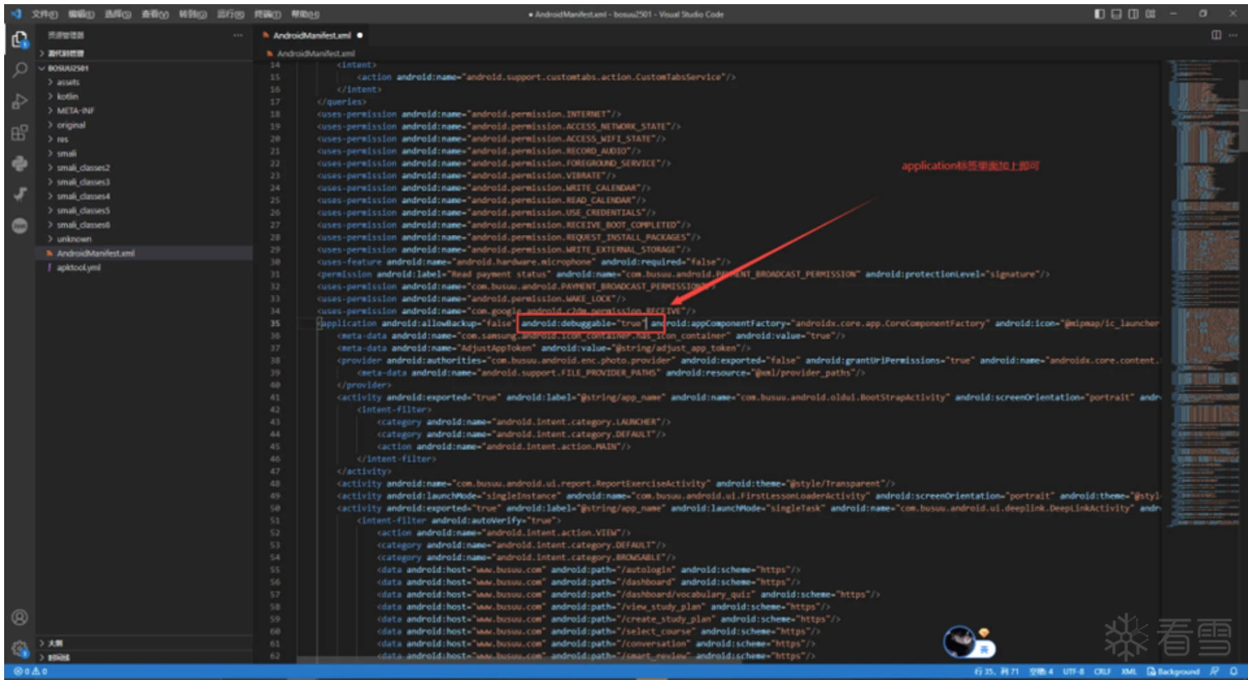Collapse the BOSUU2501 root folder

coord(145,68)
